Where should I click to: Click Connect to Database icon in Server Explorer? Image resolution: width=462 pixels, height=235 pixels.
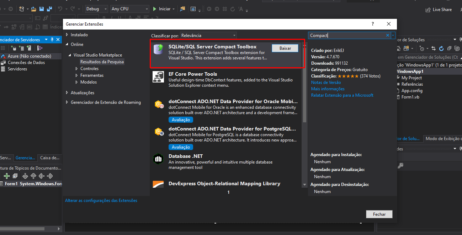point(14,48)
